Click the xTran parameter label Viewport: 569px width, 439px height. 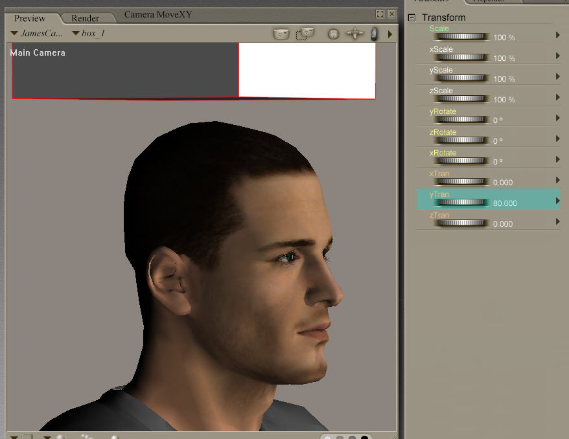pos(439,174)
